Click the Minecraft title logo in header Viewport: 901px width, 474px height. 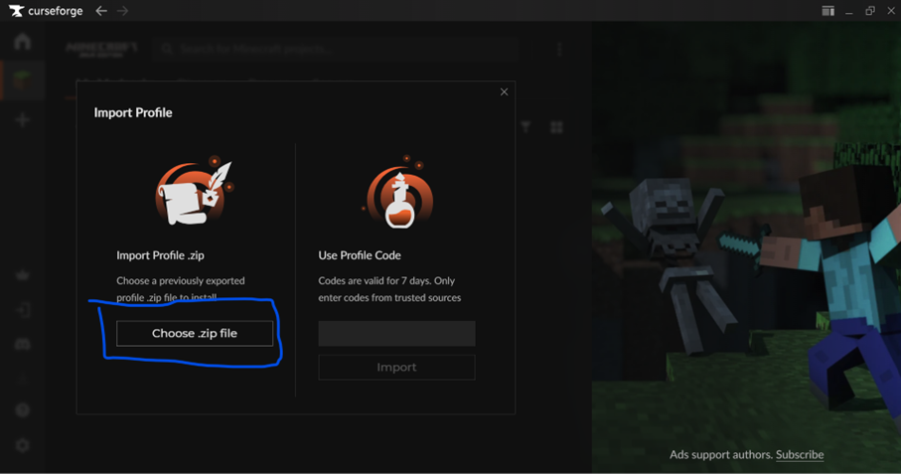[x=101, y=50]
